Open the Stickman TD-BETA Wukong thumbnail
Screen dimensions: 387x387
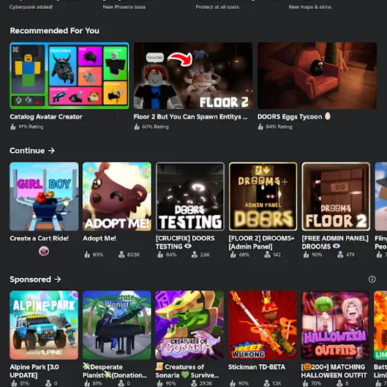pyautogui.click(x=263, y=325)
